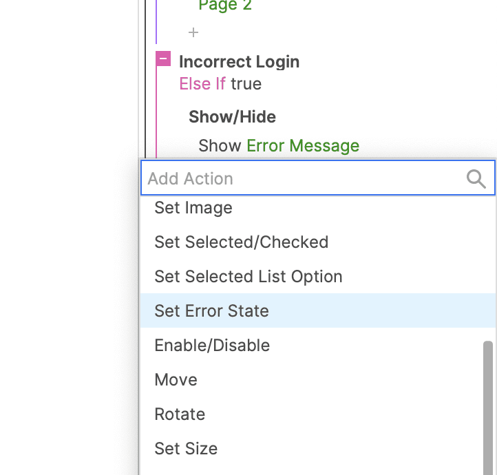
Task: Choose the Set Image action
Action: [193, 208]
